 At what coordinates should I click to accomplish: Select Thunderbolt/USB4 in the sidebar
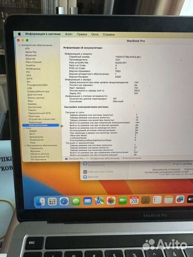click(x=37, y=85)
